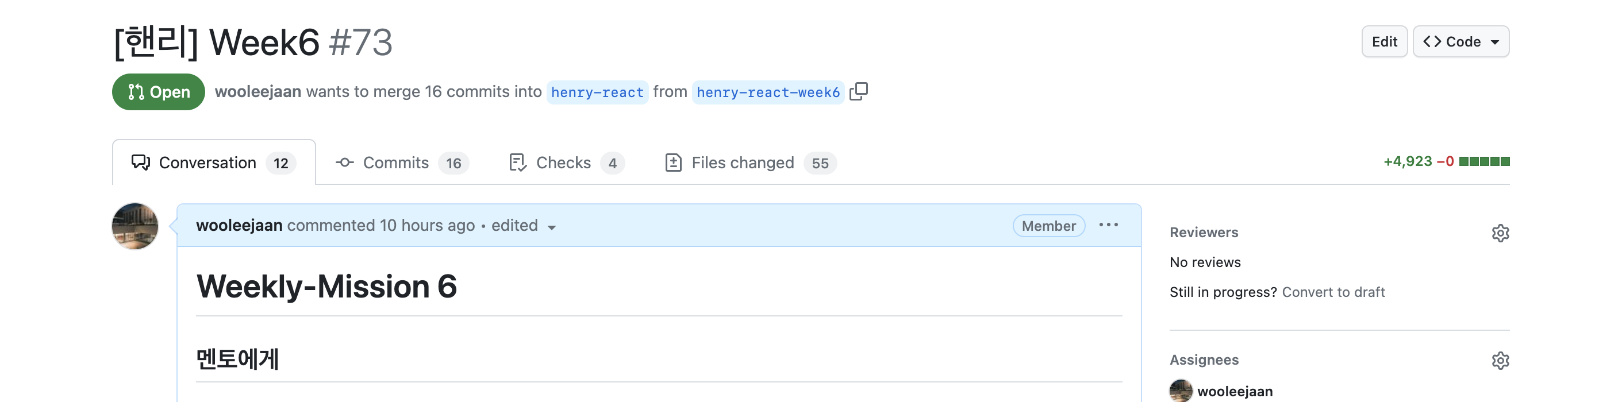Click the green diffstat blocks

click(x=1484, y=162)
